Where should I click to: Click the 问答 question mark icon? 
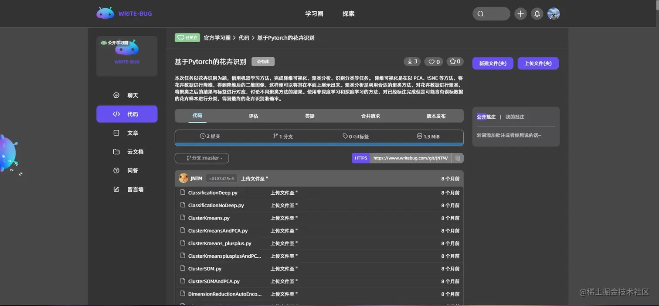point(116,170)
